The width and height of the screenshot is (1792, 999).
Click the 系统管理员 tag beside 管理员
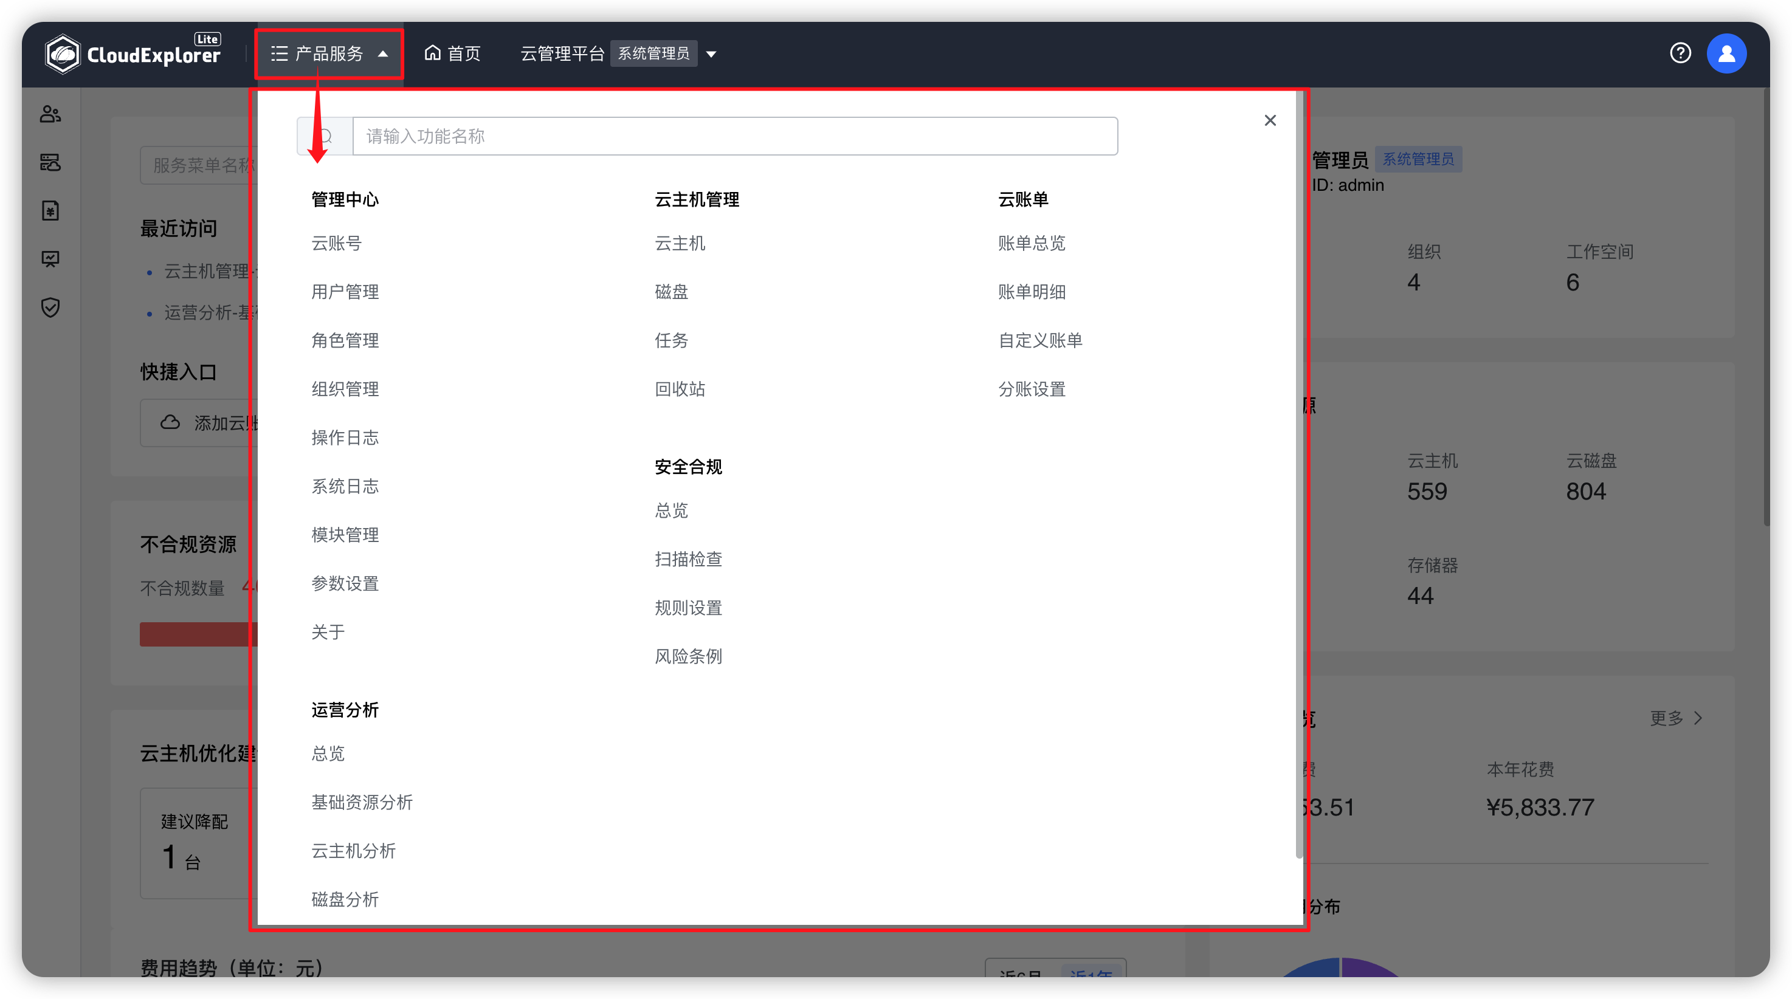tap(1418, 159)
